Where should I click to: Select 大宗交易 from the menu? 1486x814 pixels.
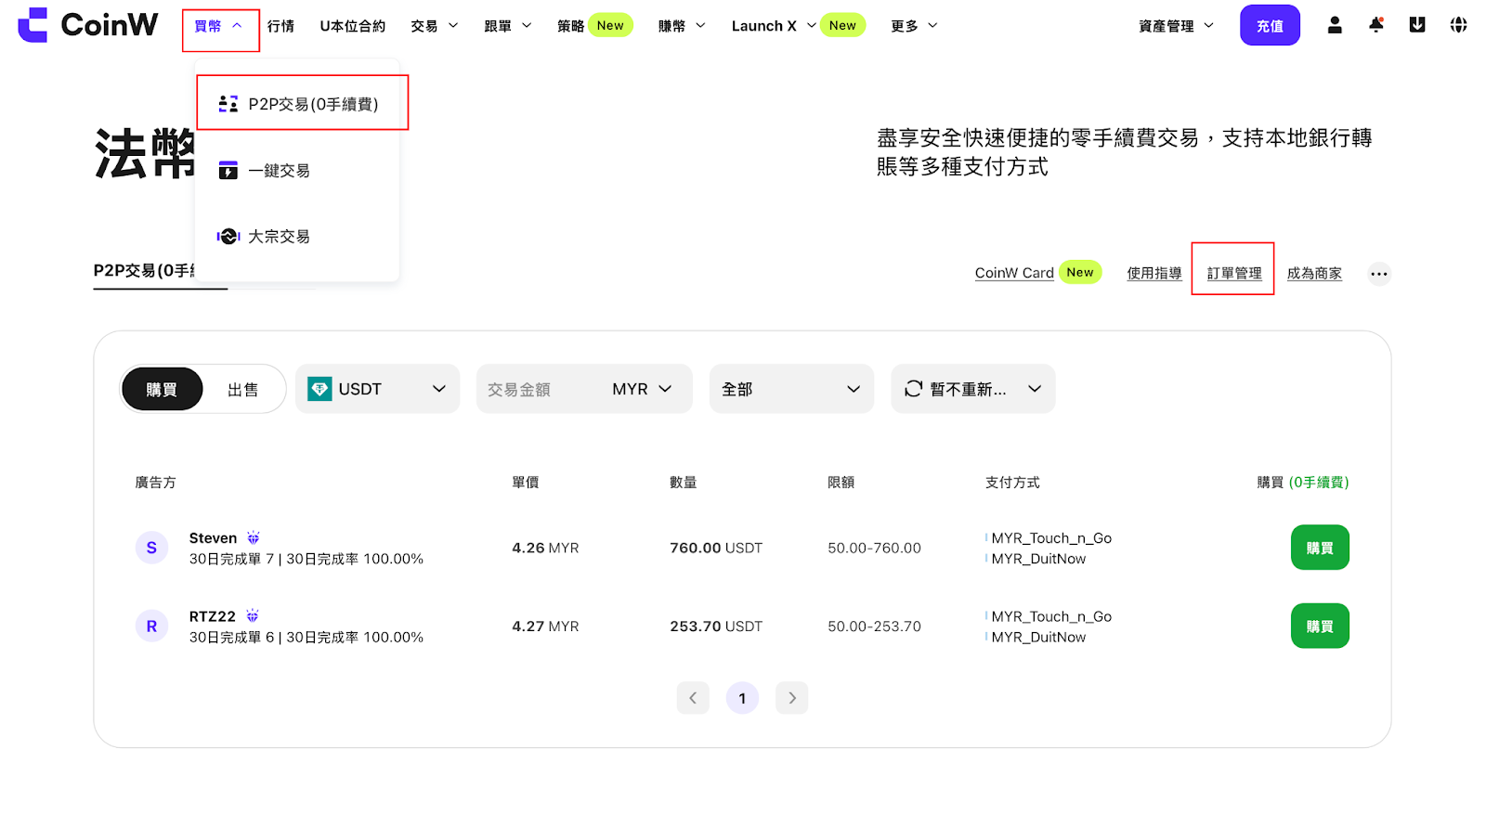click(297, 237)
